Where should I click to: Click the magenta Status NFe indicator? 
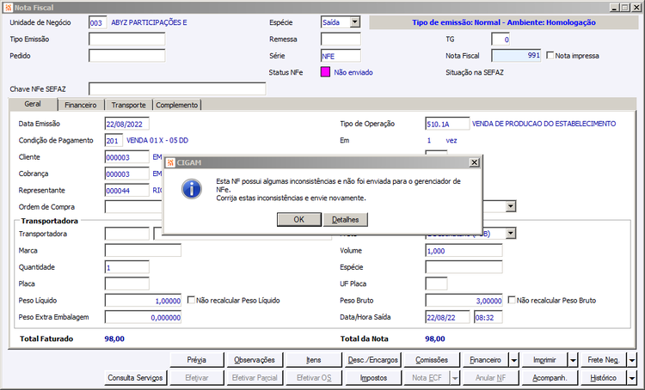pos(325,72)
